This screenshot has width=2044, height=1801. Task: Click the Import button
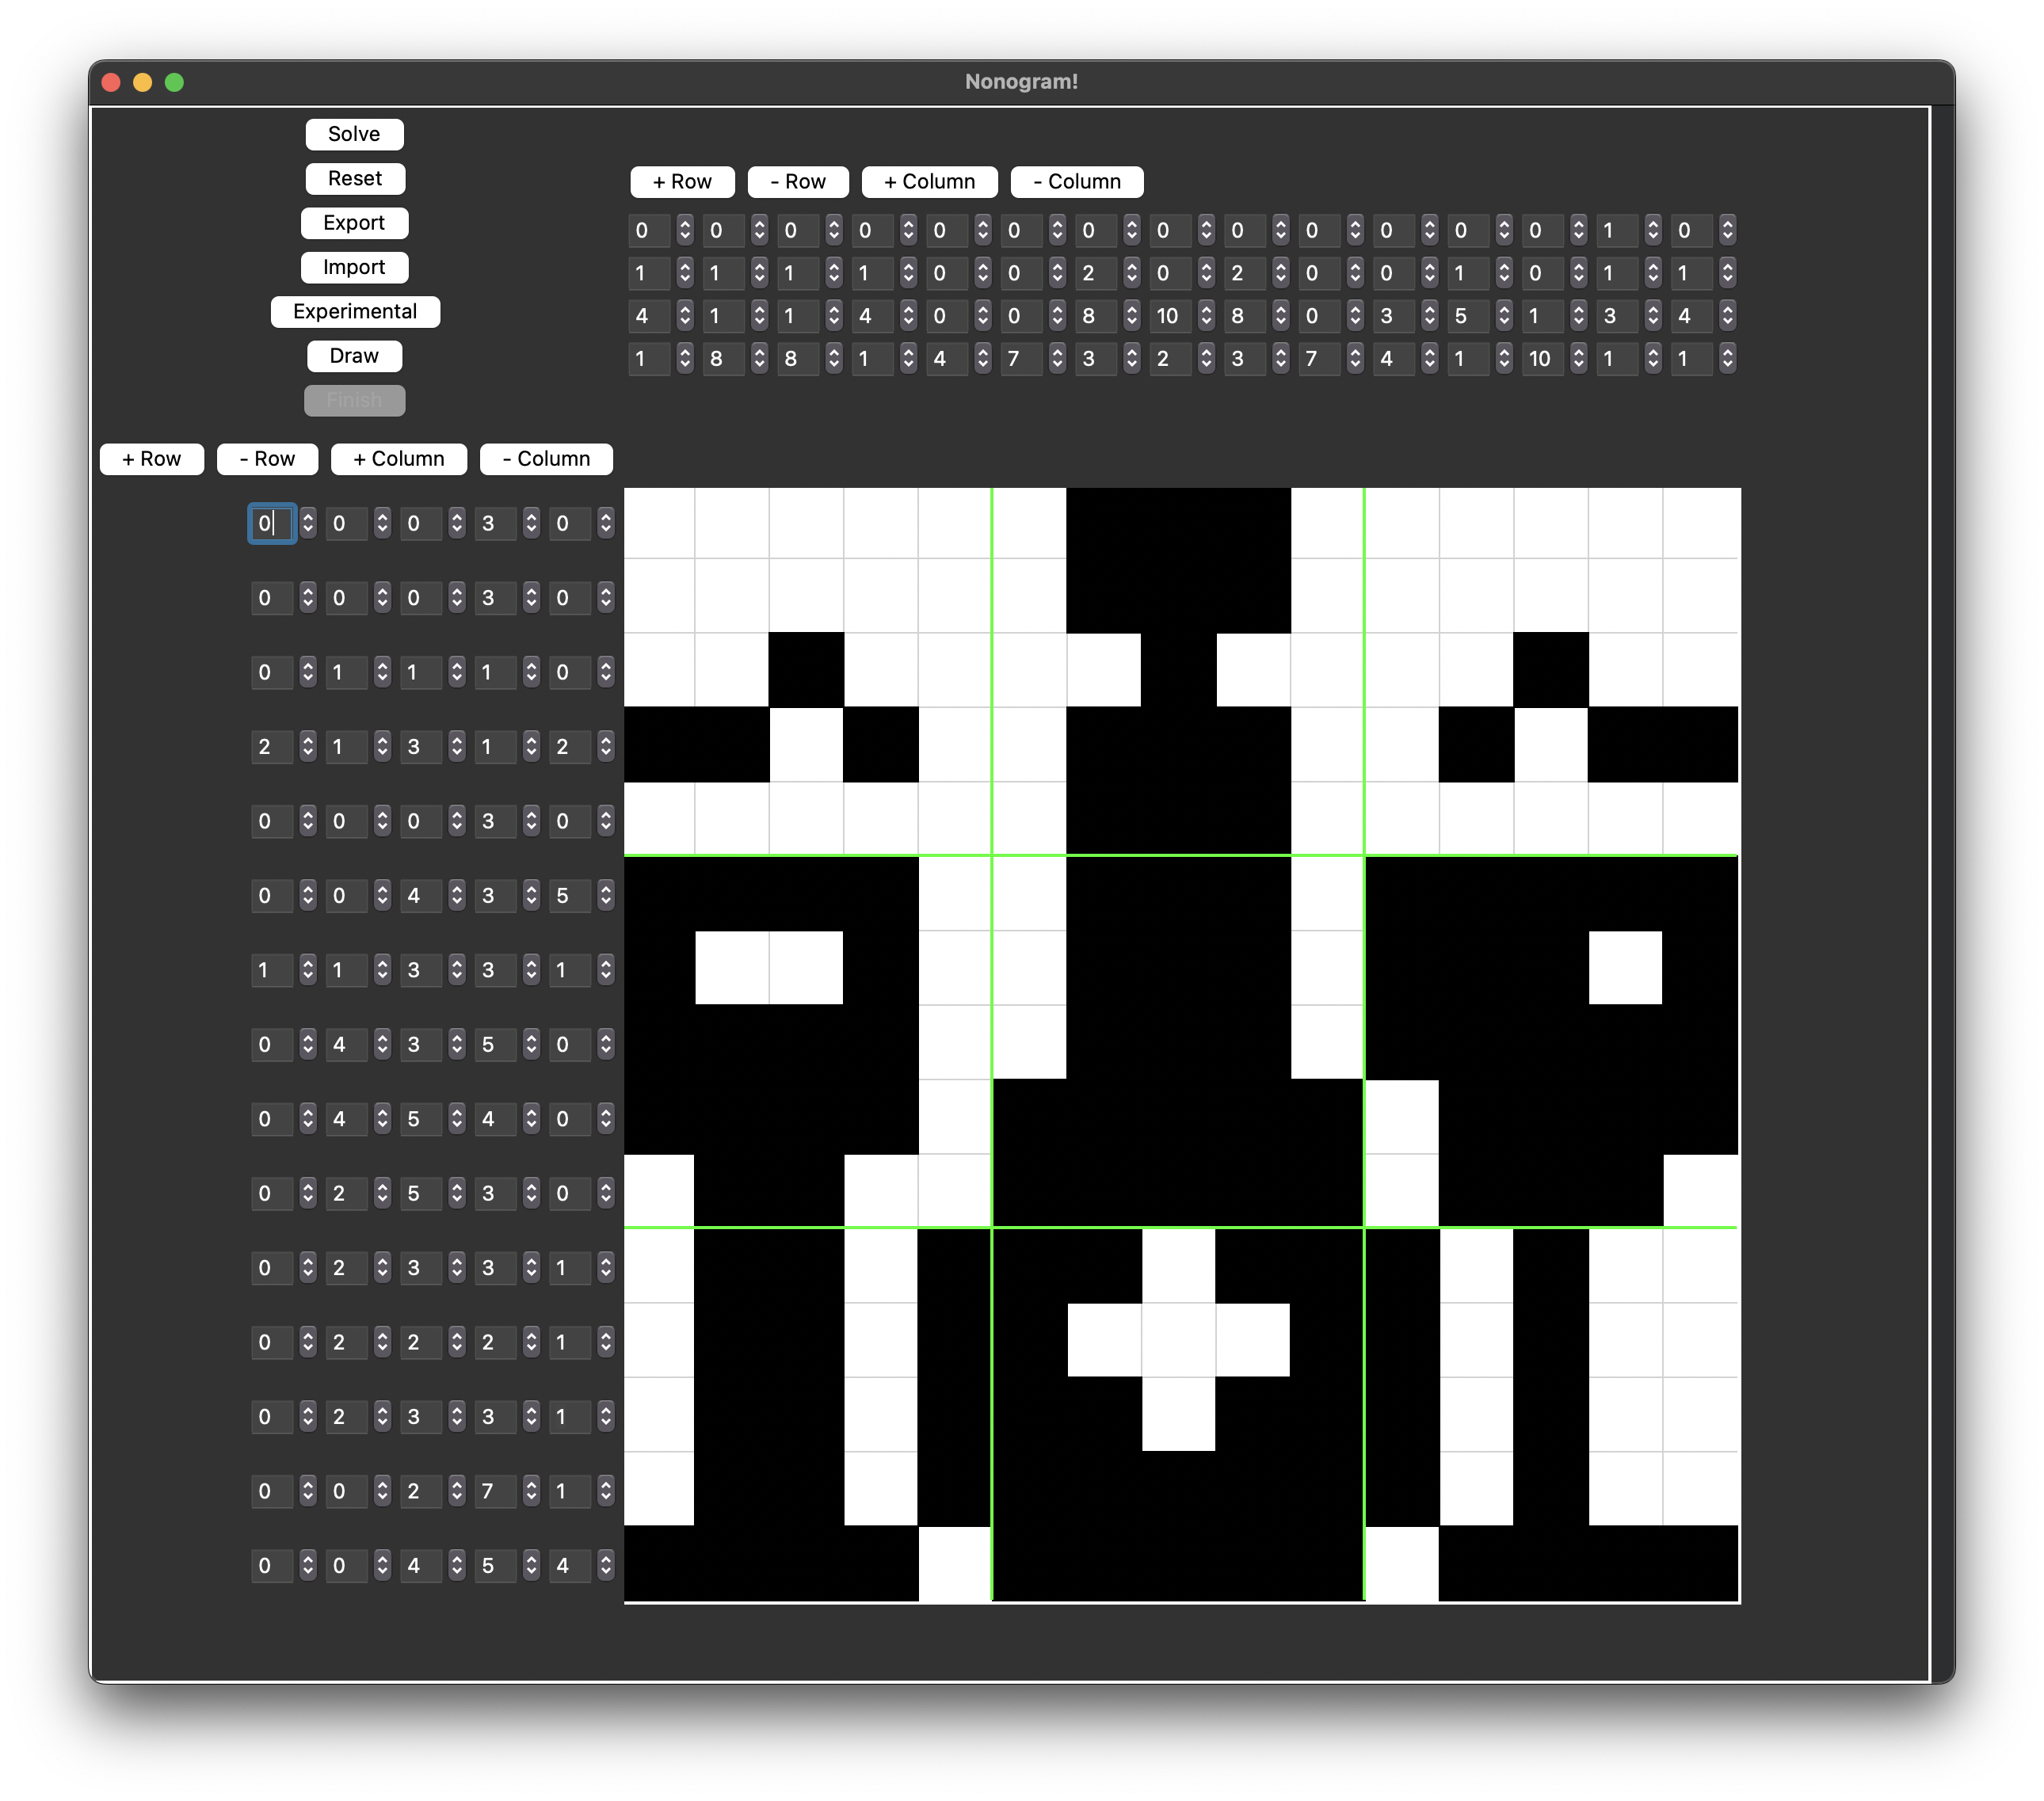(354, 267)
